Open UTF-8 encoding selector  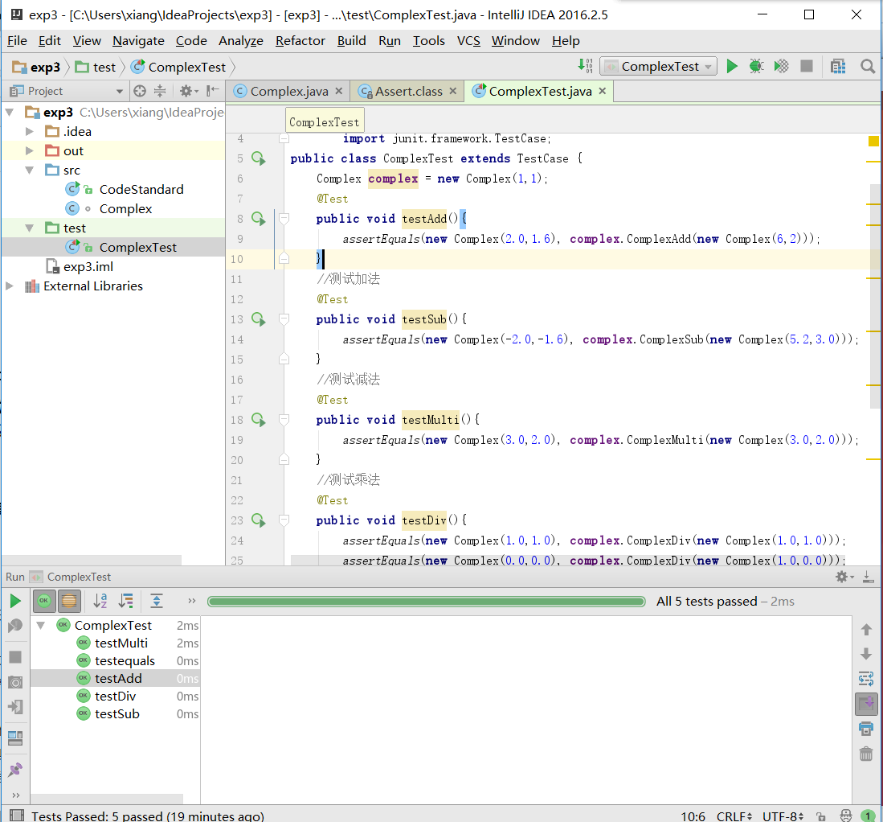tap(783, 816)
